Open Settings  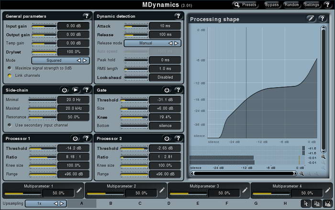pos(312,5)
